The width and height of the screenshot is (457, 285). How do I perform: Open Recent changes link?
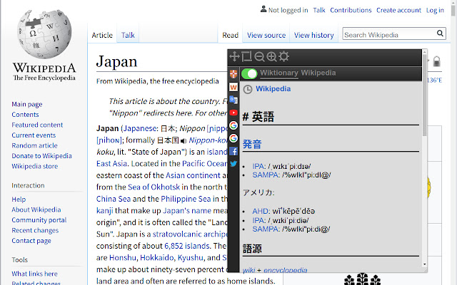coord(35,230)
